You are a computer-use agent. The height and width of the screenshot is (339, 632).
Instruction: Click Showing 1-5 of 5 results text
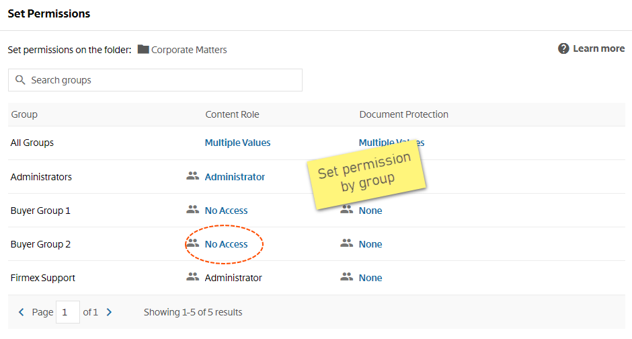click(193, 312)
